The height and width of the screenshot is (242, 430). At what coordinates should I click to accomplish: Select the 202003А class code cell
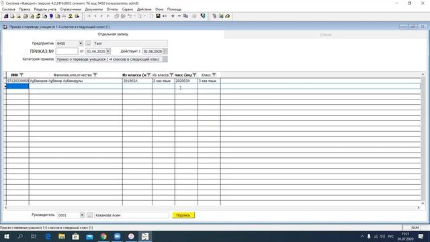point(186,81)
